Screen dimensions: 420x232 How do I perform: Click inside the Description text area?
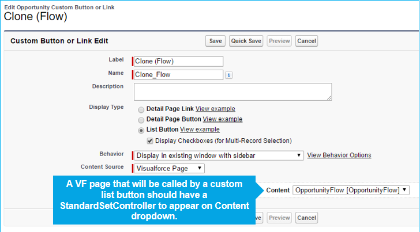coord(232,92)
